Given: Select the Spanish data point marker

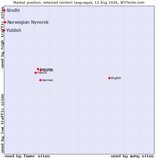Looking at the screenshot, I should (41, 70).
